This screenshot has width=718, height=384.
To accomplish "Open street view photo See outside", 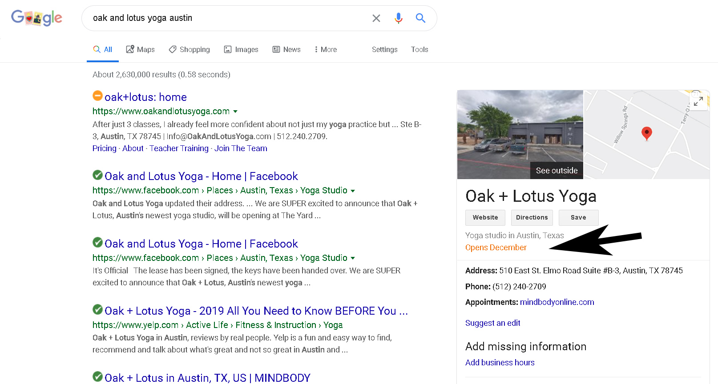I will coord(520,135).
